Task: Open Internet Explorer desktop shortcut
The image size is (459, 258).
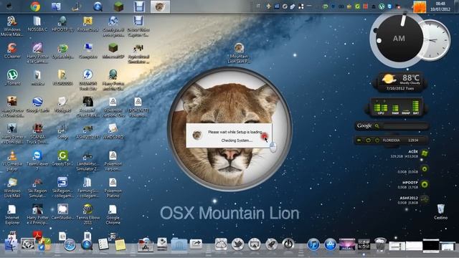Action: tap(12, 215)
